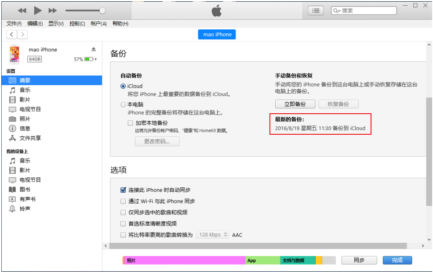The image size is (433, 273).
Task: Enable 通过 Wi-Fi 与此 iPhone 同步
Action: 123,201
